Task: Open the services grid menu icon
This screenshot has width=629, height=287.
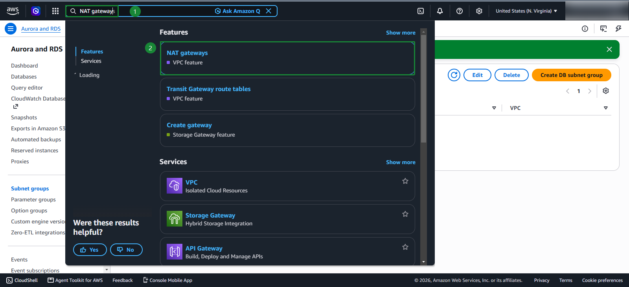Action: pyautogui.click(x=55, y=11)
